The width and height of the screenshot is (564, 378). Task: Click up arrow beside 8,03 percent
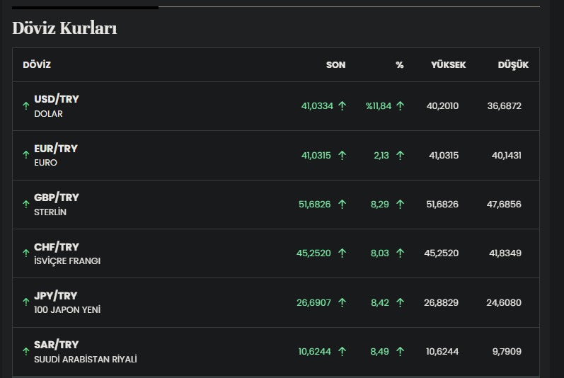[400, 253]
